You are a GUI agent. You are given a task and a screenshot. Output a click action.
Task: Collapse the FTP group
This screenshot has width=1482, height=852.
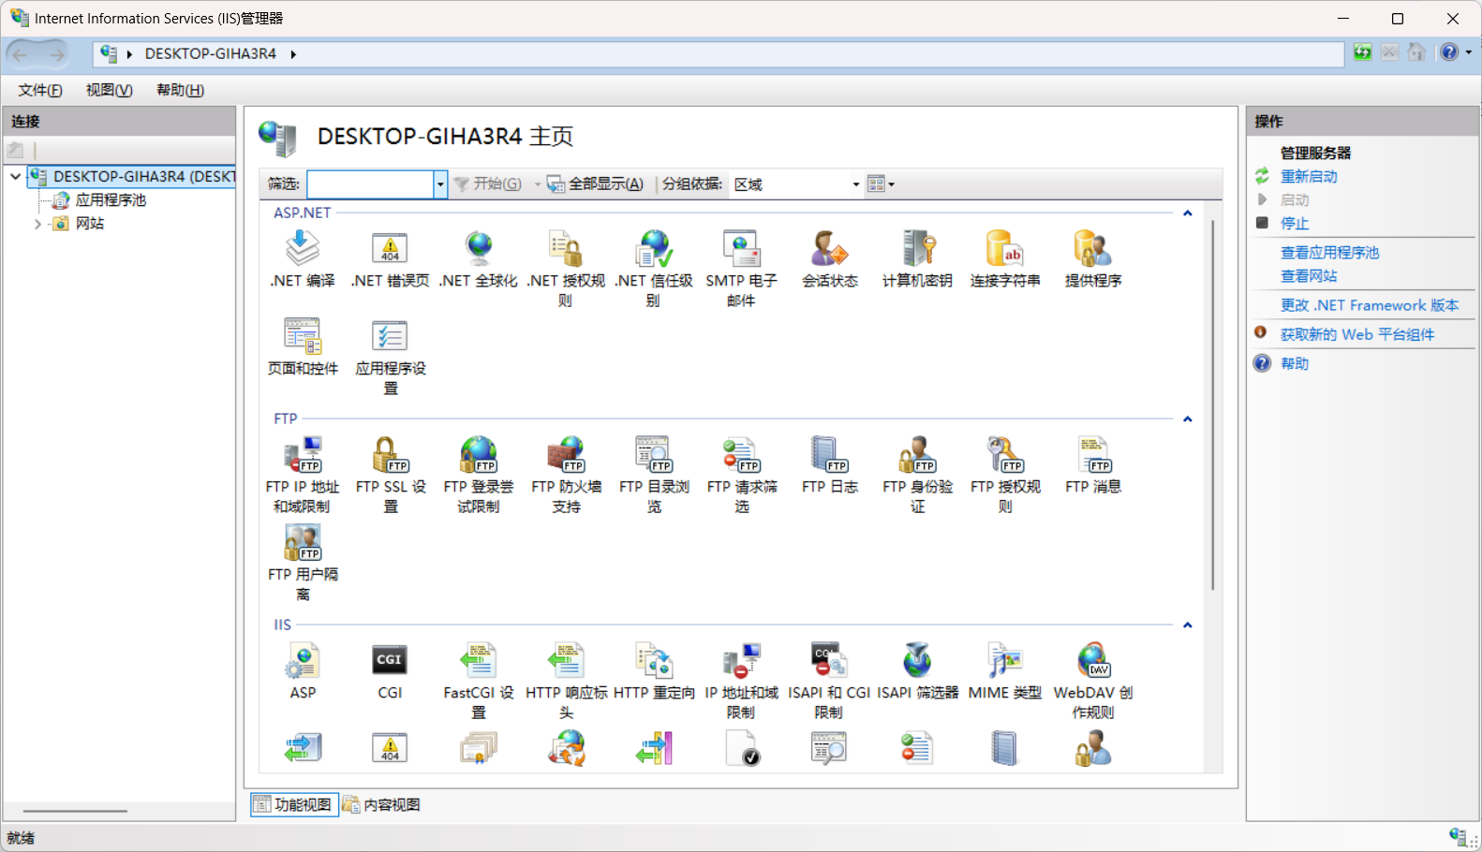point(1187,419)
